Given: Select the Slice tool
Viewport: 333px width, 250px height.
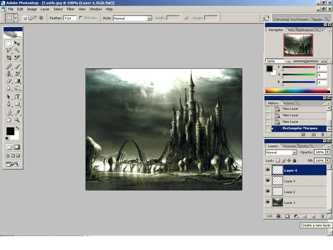Looking at the screenshot, I should [x=17, y=57].
